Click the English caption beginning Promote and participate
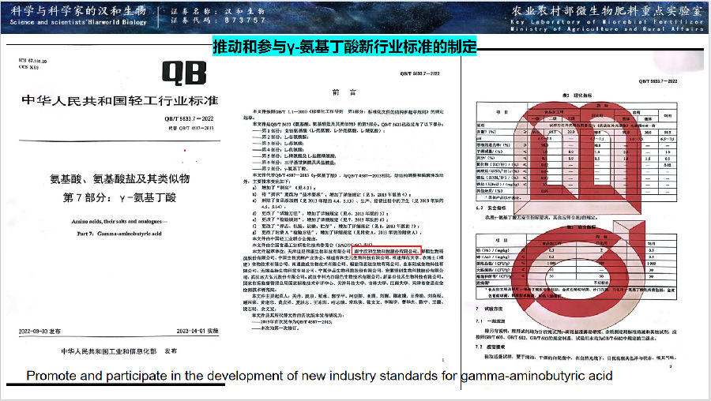Screen dimensions: 711x401 [x=319, y=376]
